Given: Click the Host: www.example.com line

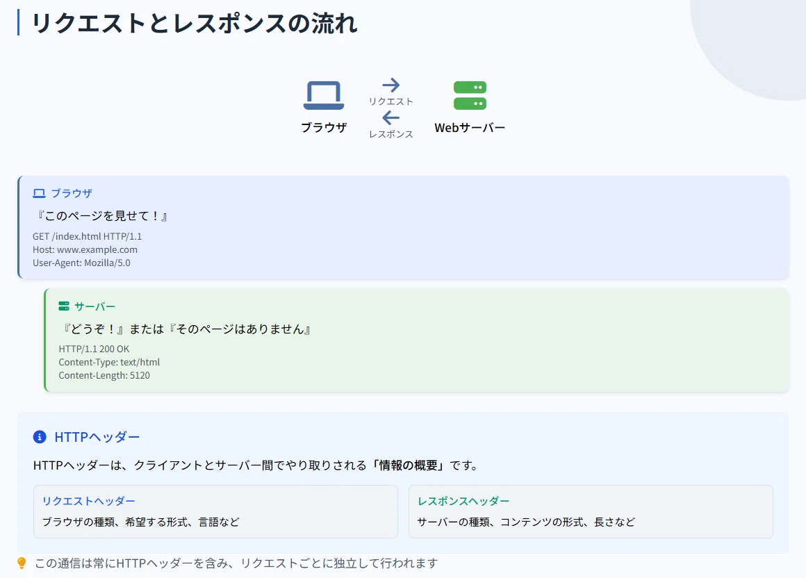Looking at the screenshot, I should click(85, 249).
